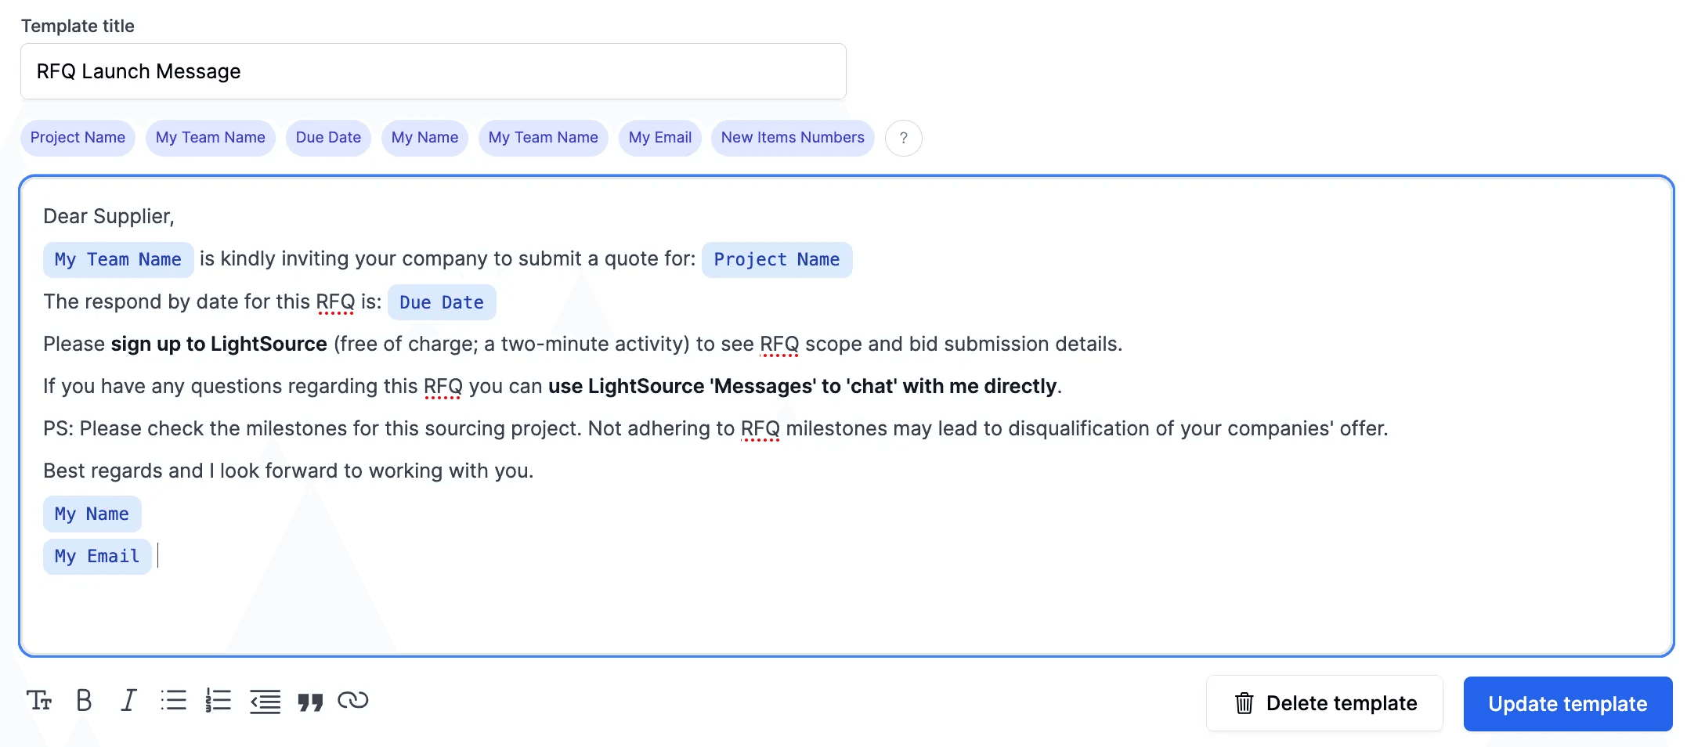The height and width of the screenshot is (747, 1687).
Task: Click the 'Dear Supplier,' line
Action: 109,216
